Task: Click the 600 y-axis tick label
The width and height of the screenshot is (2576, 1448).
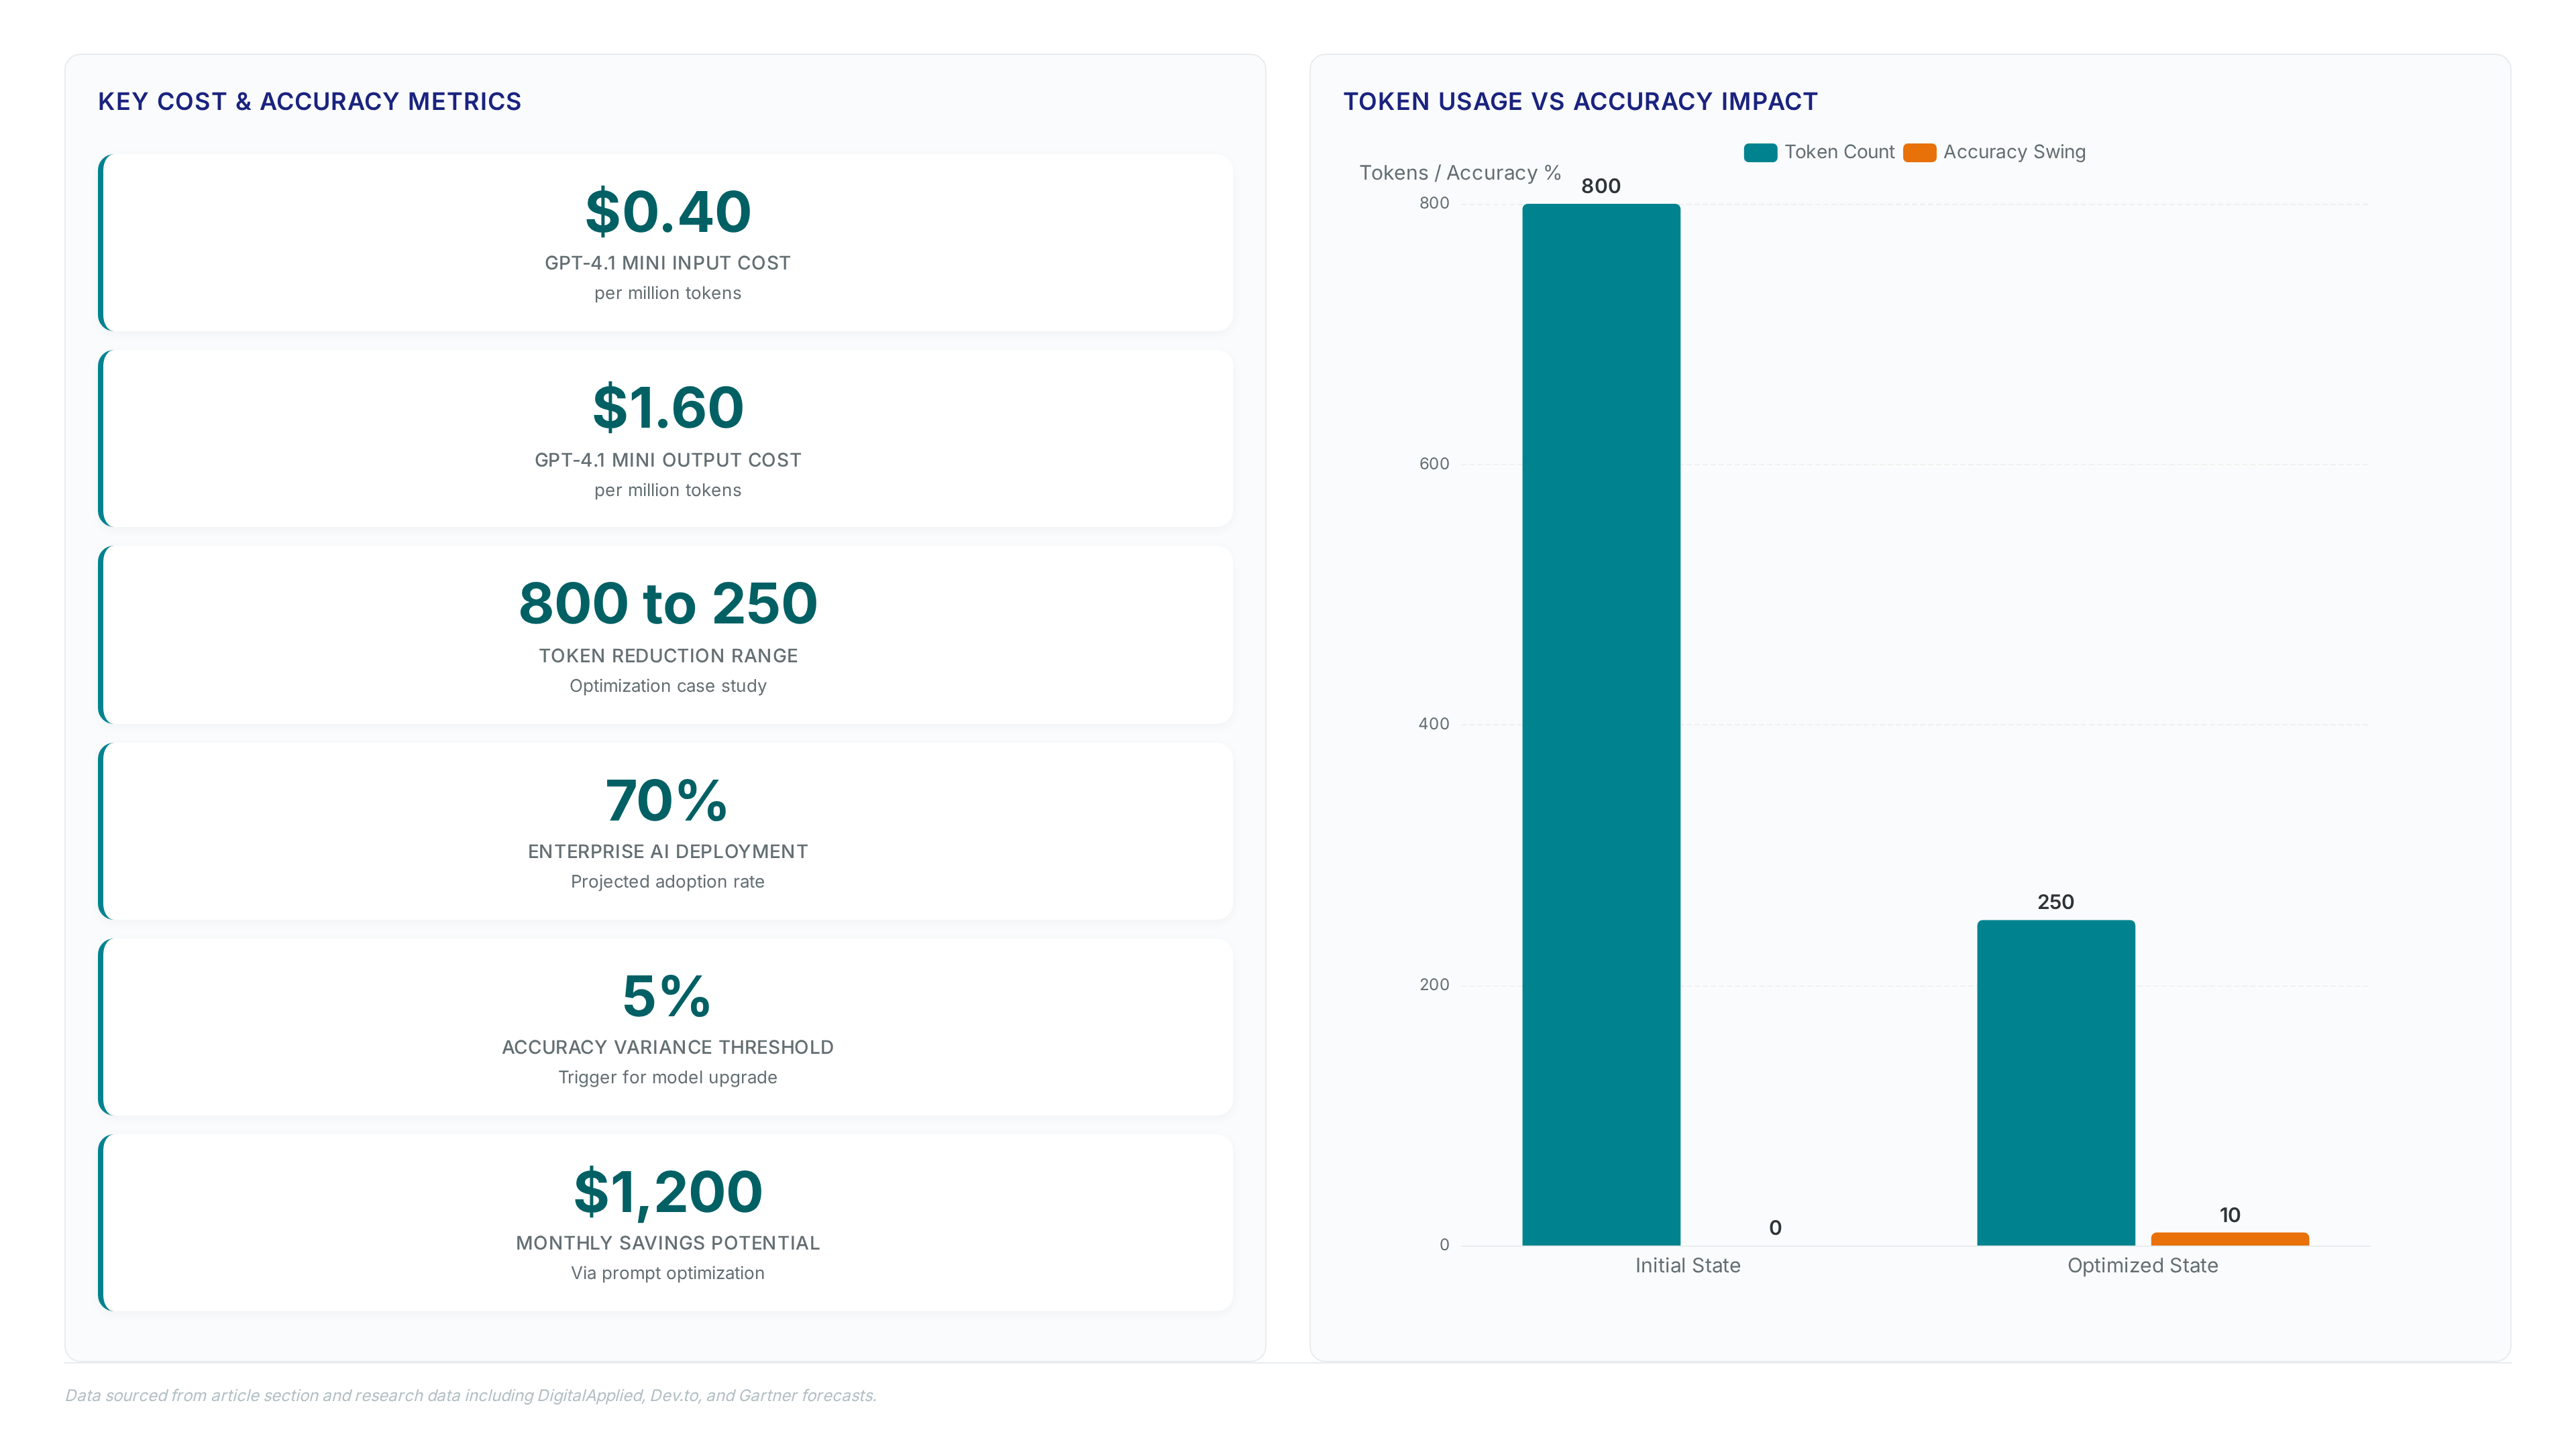Action: click(x=1434, y=464)
